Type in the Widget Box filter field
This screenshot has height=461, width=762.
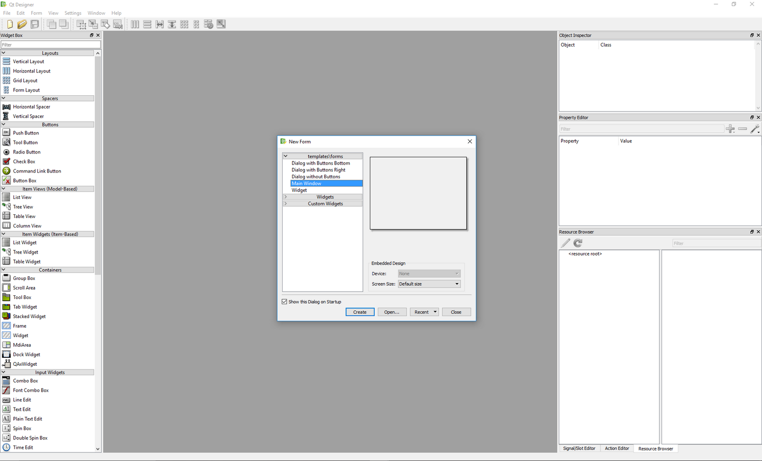[x=51, y=44]
